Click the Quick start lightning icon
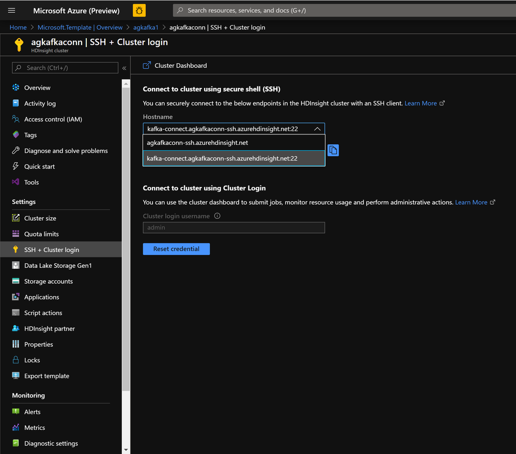 pyautogui.click(x=15, y=166)
